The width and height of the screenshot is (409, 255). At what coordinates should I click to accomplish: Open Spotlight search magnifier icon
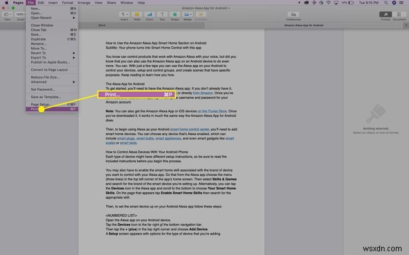(x=386, y=3)
